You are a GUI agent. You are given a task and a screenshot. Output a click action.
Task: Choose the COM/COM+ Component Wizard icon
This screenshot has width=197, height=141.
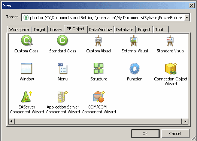99,96
